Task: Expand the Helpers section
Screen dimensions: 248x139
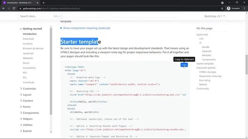Action: click(x=26, y=119)
